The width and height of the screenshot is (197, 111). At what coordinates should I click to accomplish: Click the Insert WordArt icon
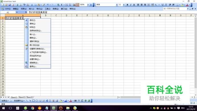47,101
